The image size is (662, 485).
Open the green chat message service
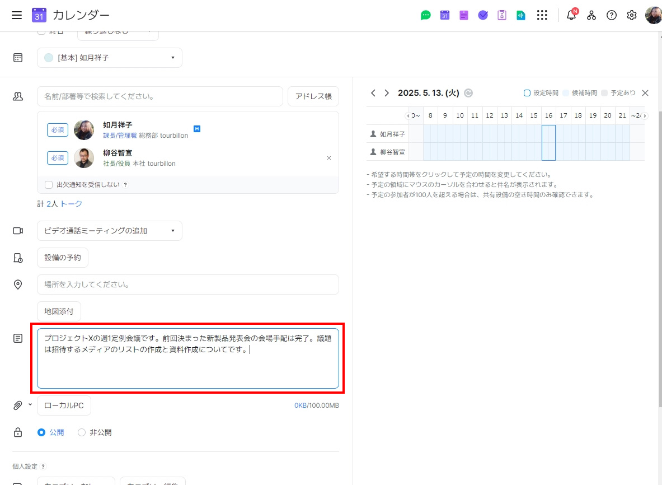(x=425, y=15)
